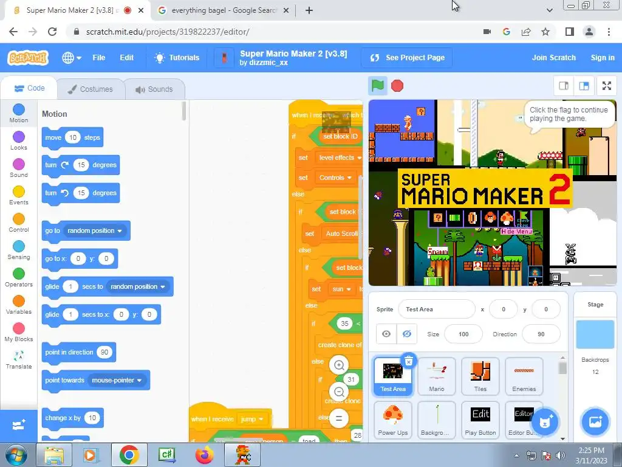The image size is (622, 467).
Task: Click See Project Page button
Action: coord(406,58)
